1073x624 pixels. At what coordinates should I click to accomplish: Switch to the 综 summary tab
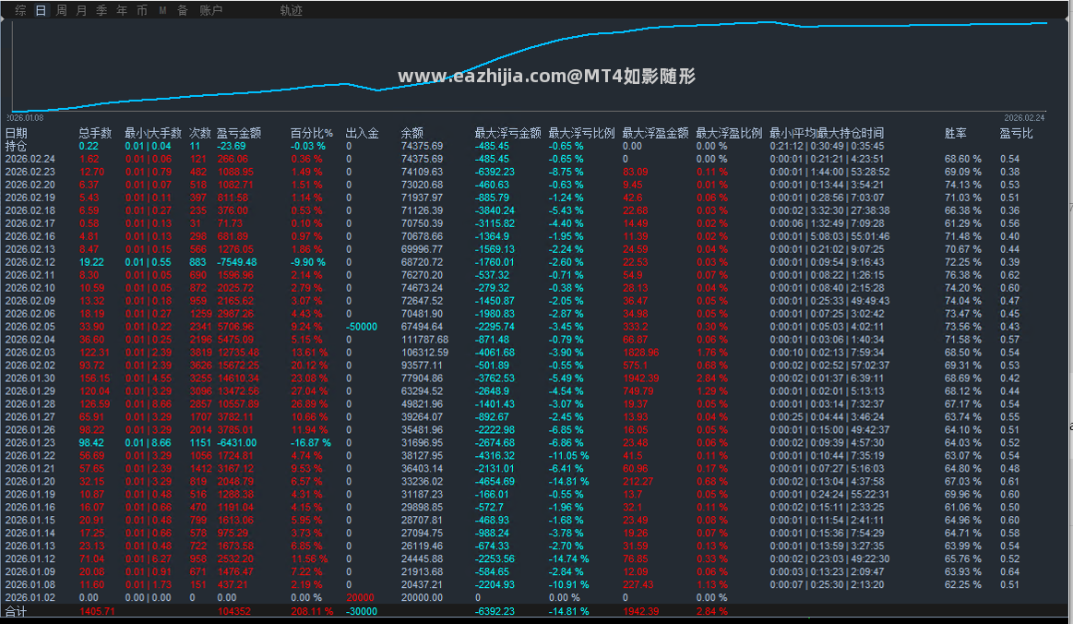21,10
